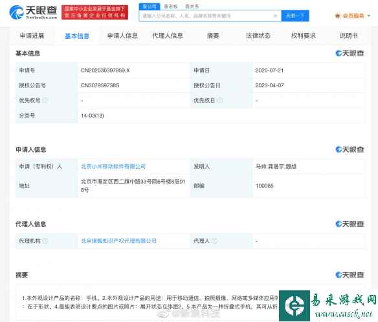Select the 查关系 search tab
Image resolution: width=378 pixels, height=322 pixels.
coord(192,6)
